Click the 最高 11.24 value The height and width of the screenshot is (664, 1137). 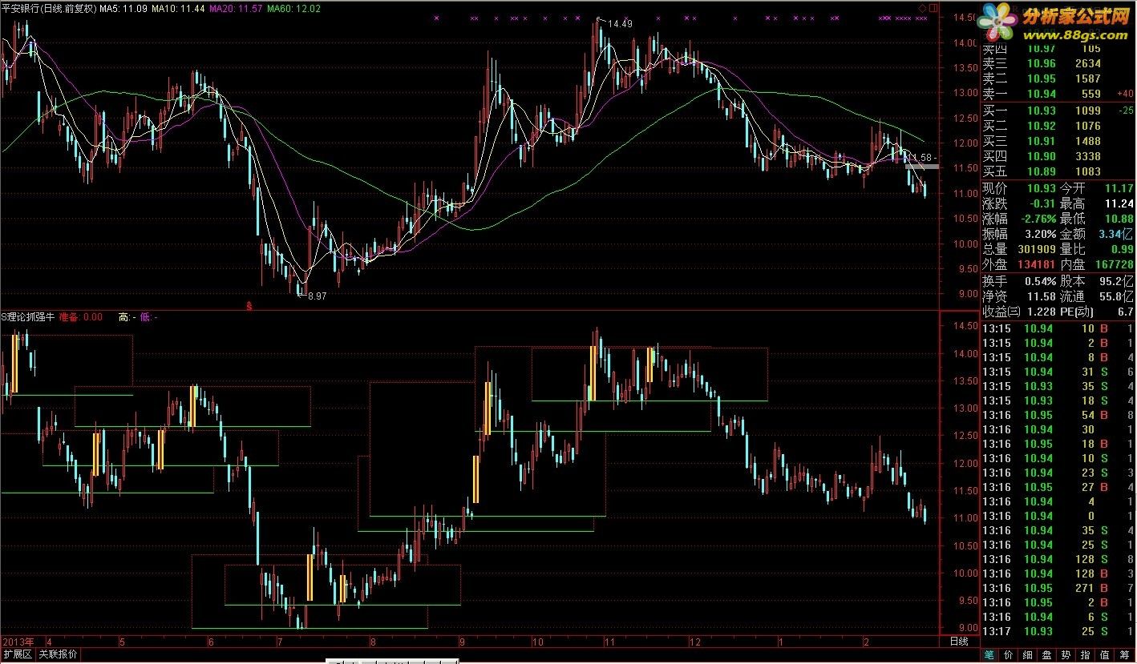coord(1119,203)
